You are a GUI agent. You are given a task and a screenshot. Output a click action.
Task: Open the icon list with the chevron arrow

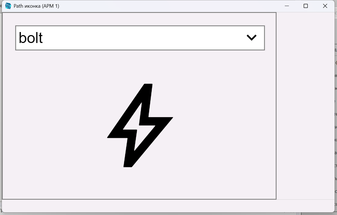coord(251,38)
